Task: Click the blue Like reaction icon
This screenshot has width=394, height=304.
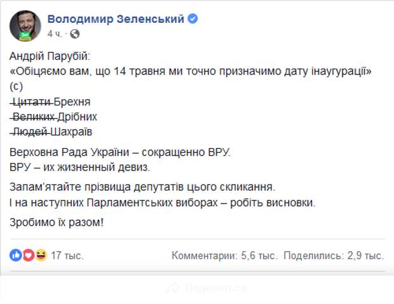Action: [x=16, y=255]
